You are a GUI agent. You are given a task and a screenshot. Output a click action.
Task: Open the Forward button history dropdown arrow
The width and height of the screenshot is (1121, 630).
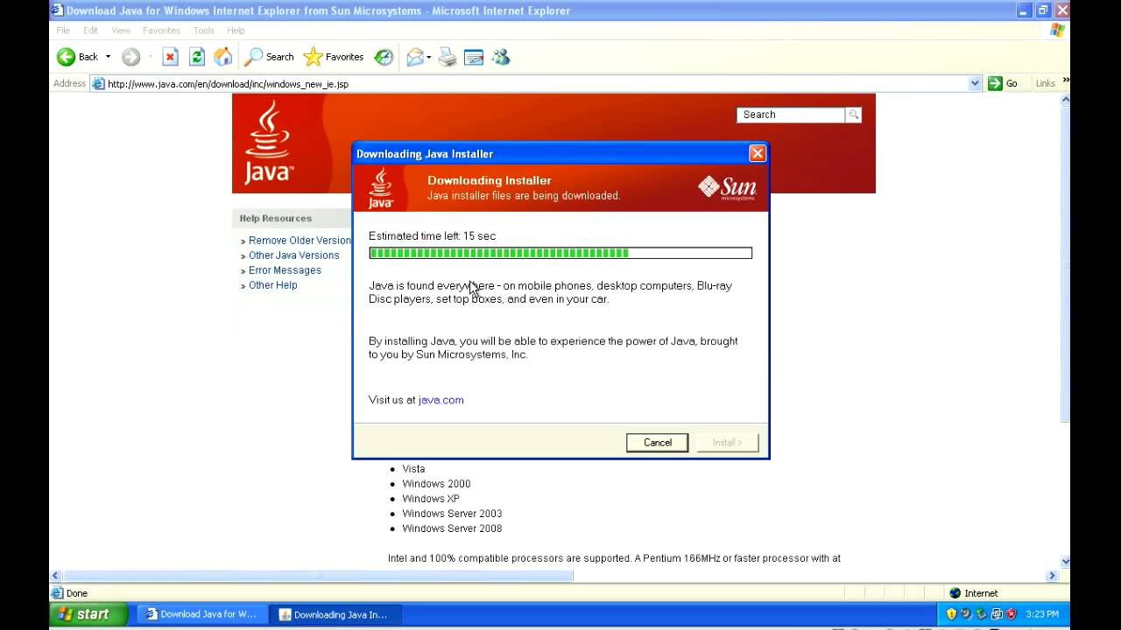coord(150,57)
